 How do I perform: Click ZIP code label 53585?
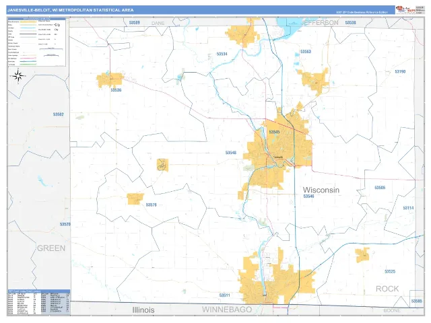tap(416, 301)
